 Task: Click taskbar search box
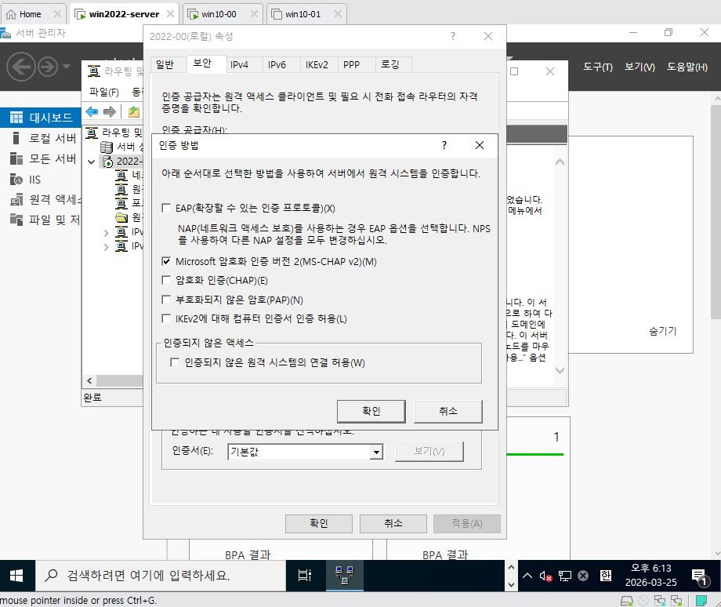click(x=161, y=576)
